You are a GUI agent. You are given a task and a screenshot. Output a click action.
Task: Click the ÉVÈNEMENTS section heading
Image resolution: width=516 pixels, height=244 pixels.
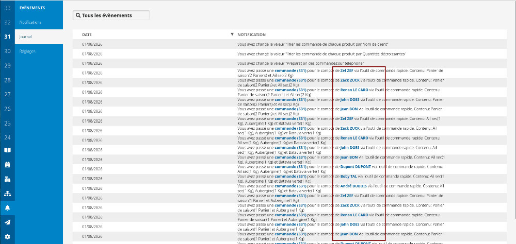tap(32, 8)
